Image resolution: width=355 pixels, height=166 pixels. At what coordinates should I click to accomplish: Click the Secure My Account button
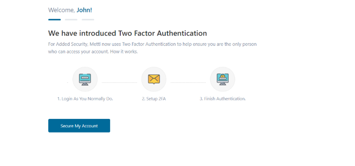coord(79,126)
